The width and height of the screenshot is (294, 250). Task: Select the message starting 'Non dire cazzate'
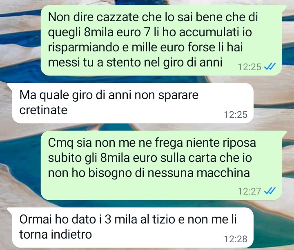161,40
